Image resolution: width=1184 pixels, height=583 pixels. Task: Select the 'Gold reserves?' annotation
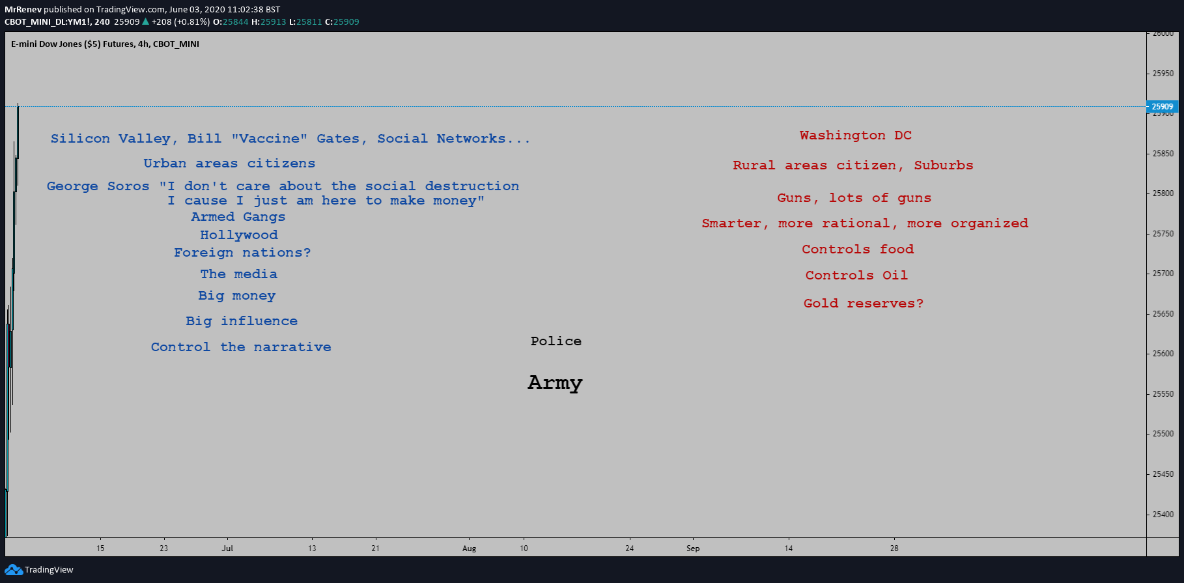(x=864, y=304)
